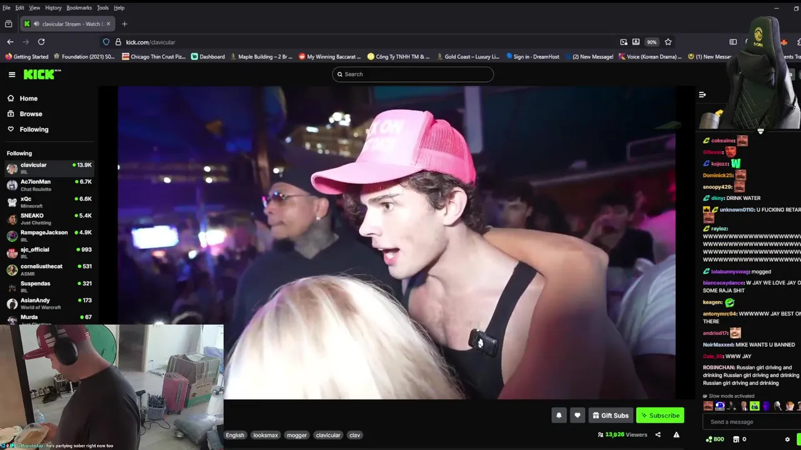Click the share stream icon
The width and height of the screenshot is (801, 450).
[x=658, y=435]
